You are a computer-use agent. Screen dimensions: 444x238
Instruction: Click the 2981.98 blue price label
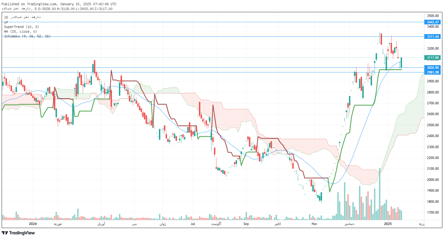[x=433, y=72]
